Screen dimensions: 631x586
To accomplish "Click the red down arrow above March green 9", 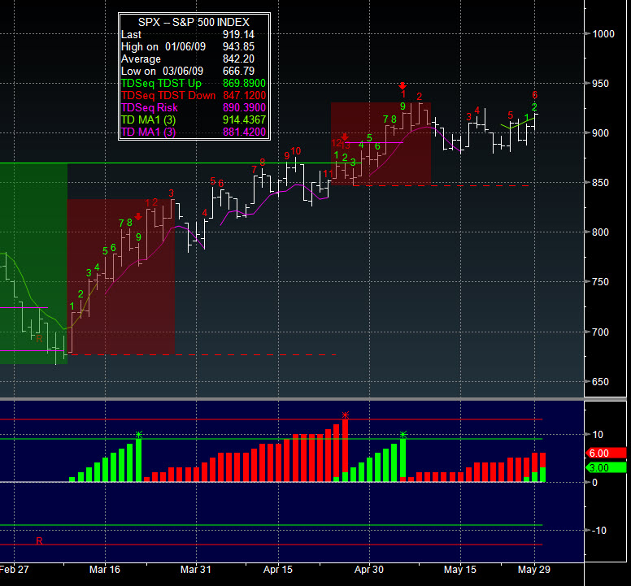I will (138, 217).
